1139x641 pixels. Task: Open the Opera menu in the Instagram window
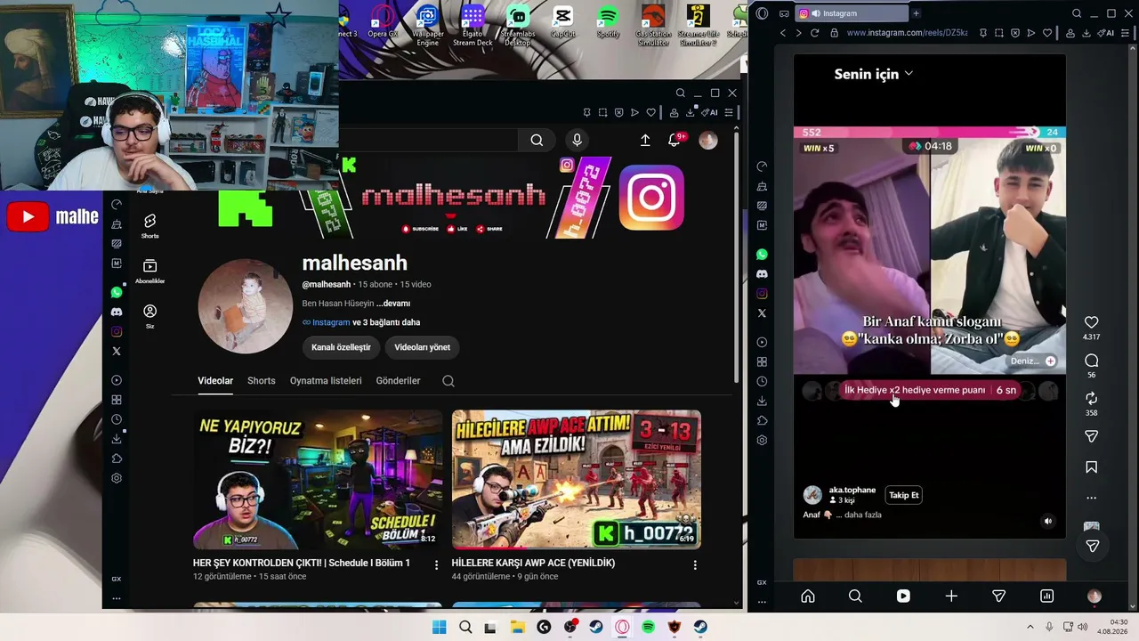coord(762,13)
